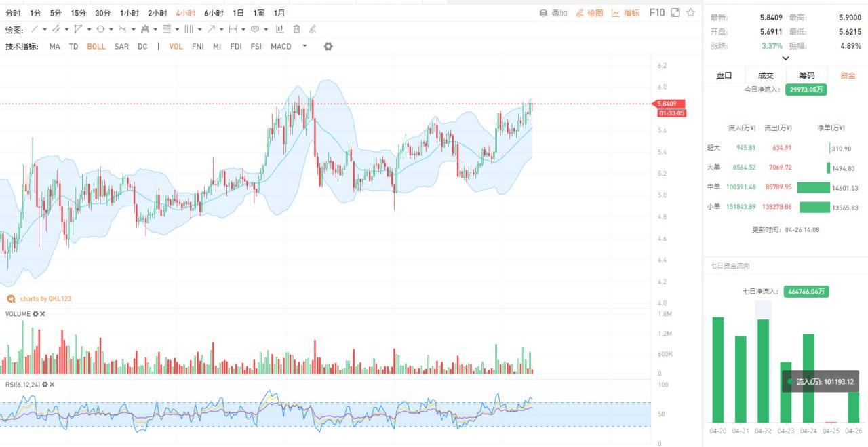Viewport: 868px width, 447px height.
Task: Close the RSI indicator panel
Action: (52, 385)
